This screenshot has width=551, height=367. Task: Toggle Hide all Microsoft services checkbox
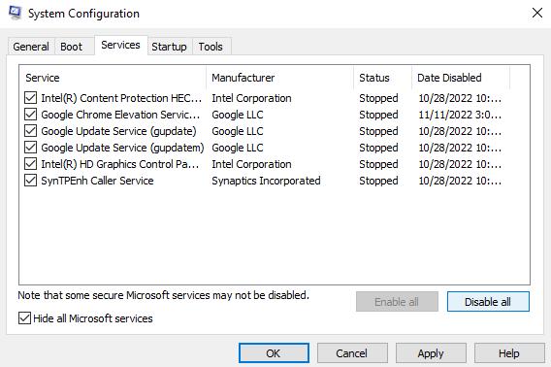coord(24,318)
